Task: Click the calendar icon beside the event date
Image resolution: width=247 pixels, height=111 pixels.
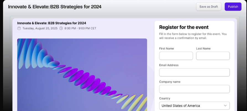Action: (19, 28)
